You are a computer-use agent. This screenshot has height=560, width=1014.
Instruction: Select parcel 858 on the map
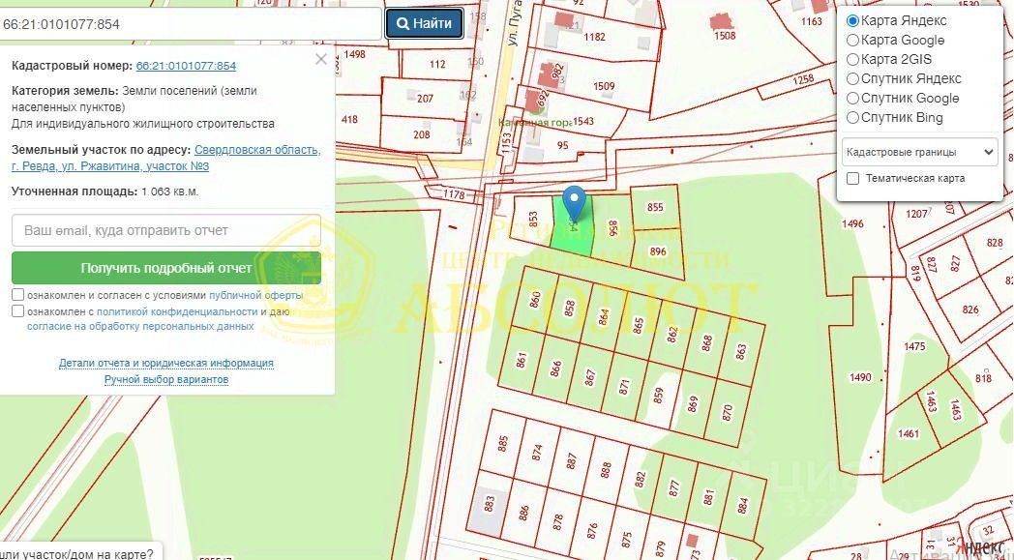click(x=569, y=309)
